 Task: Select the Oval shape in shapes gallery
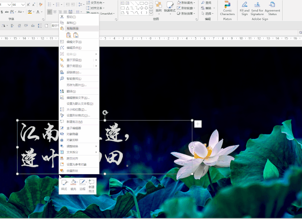coord(146,3)
